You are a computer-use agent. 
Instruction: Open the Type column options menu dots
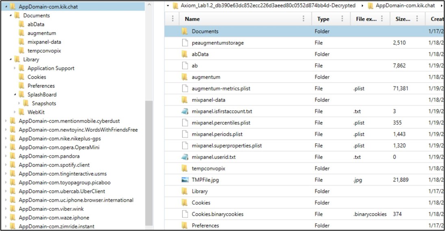[x=342, y=19]
